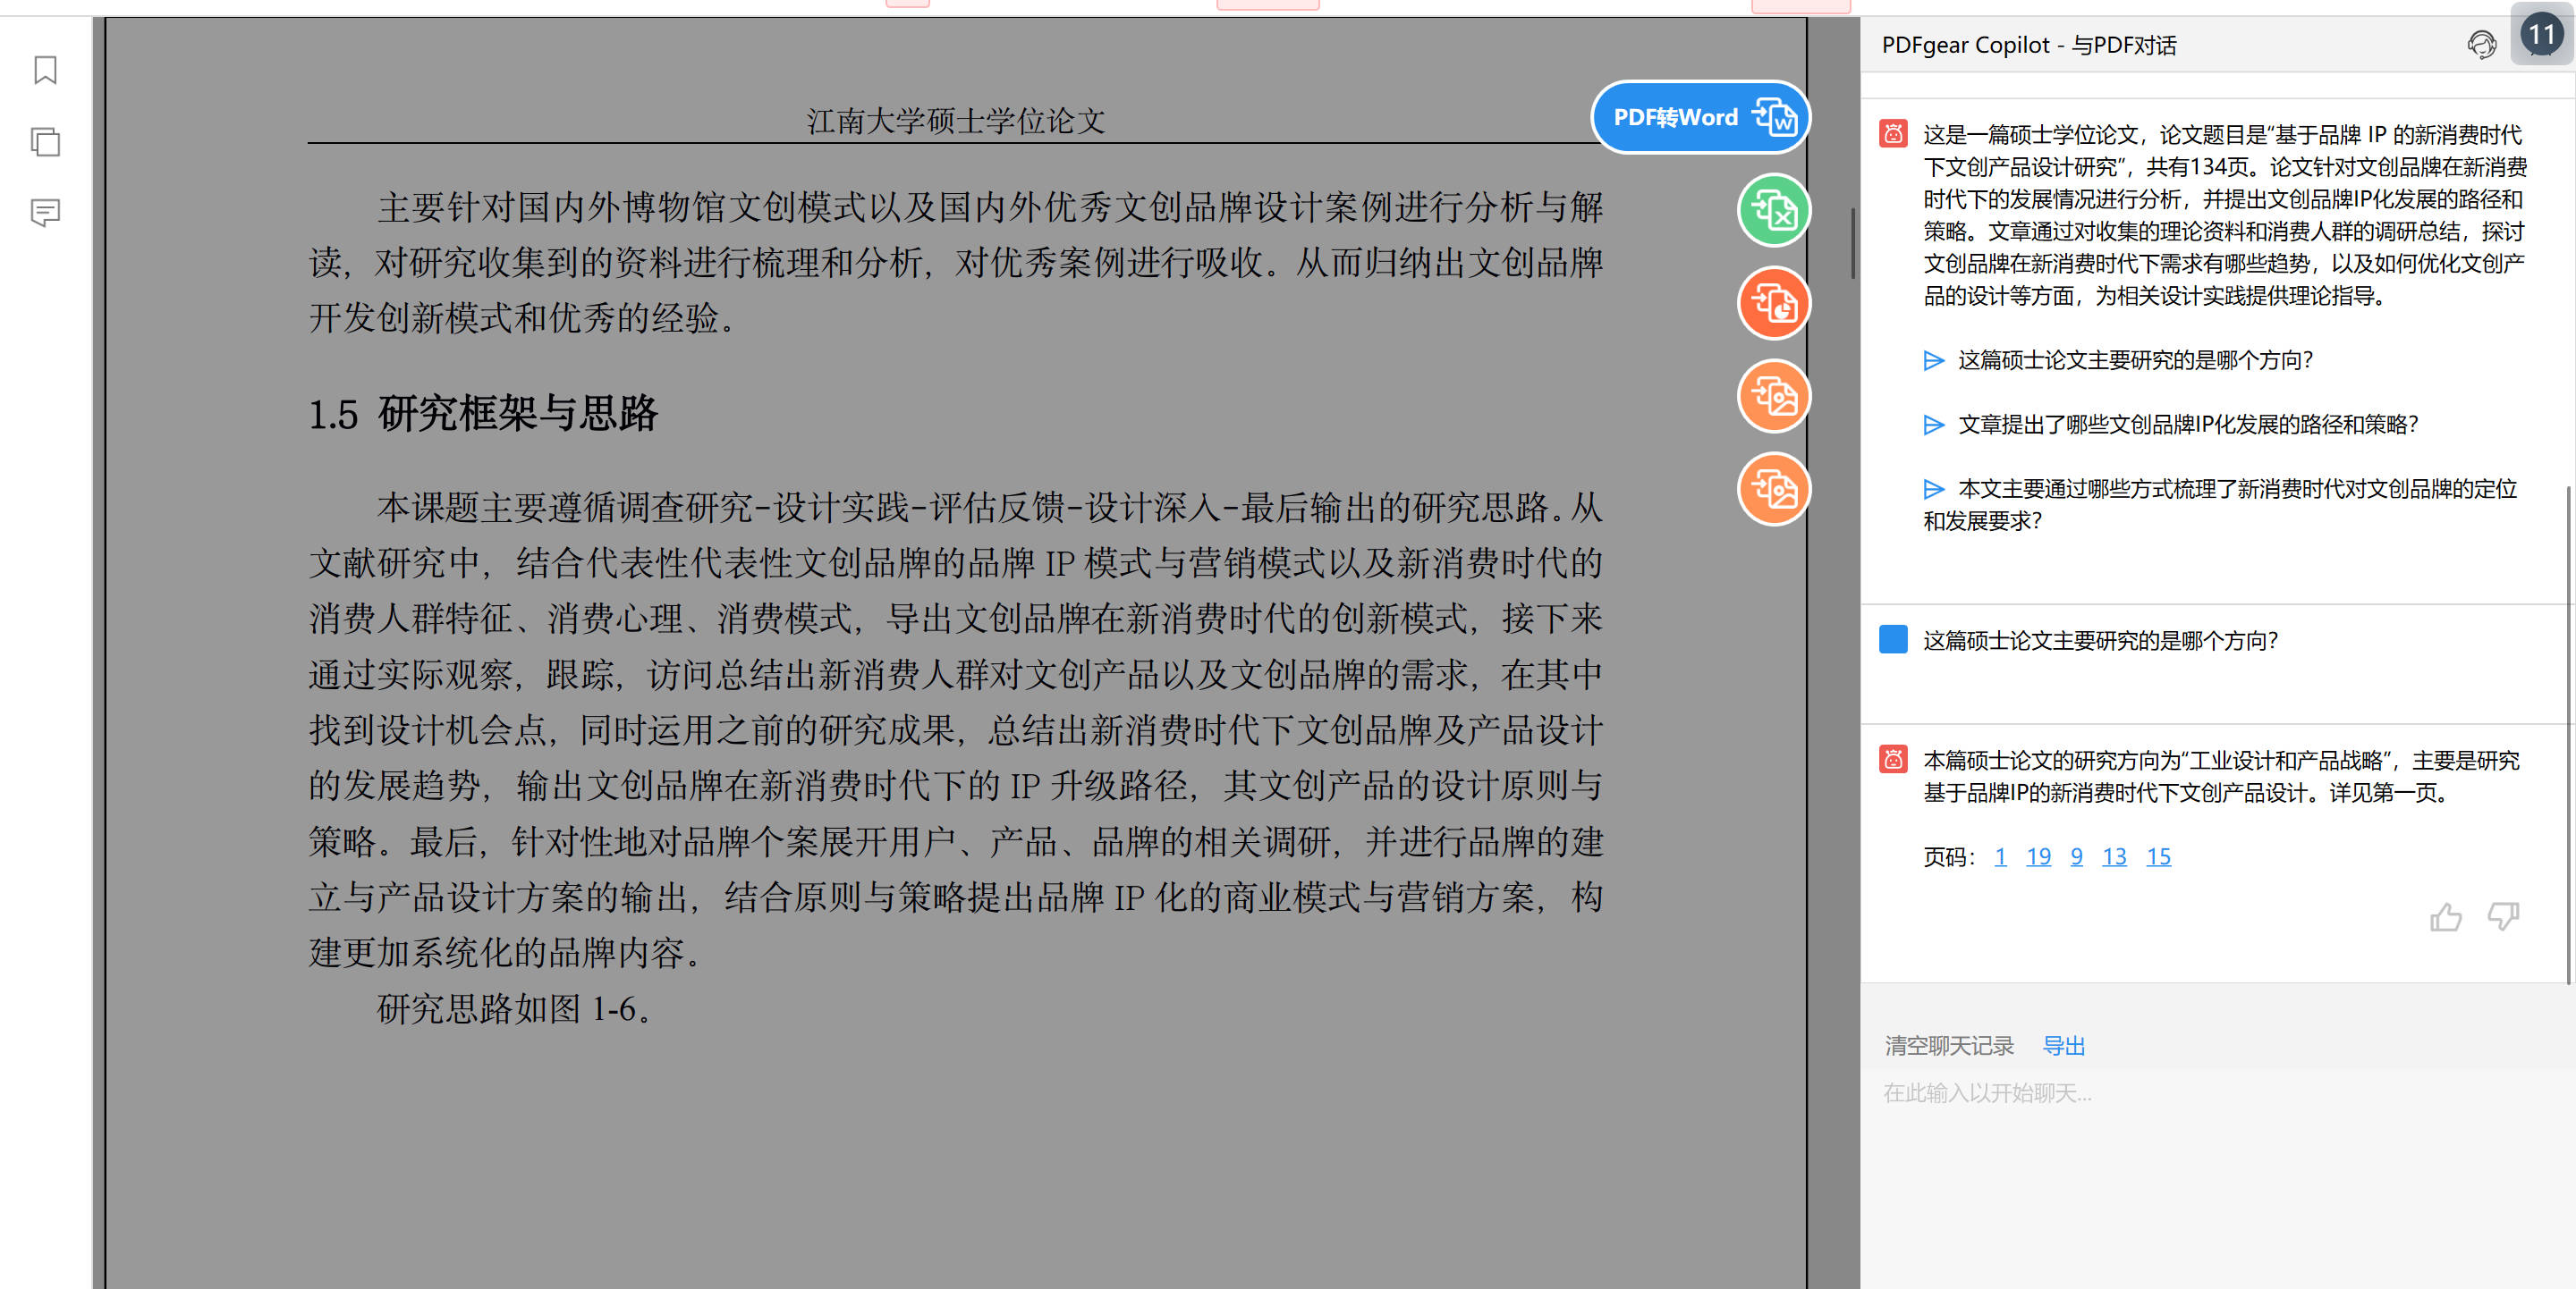Click the green PDF to Excel icon
The height and width of the screenshot is (1289, 2576).
pyautogui.click(x=1773, y=210)
